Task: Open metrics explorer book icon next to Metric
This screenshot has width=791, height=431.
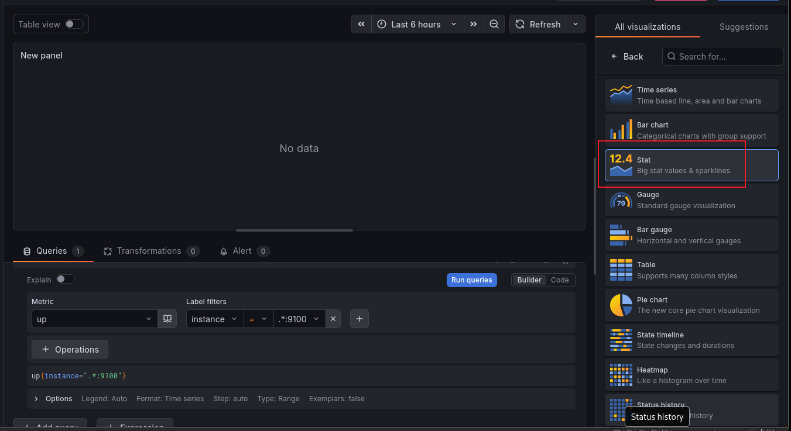Action: click(x=167, y=319)
